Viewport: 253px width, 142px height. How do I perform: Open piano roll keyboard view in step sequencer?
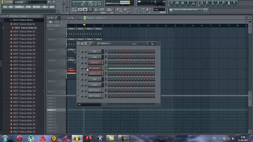click(153, 44)
